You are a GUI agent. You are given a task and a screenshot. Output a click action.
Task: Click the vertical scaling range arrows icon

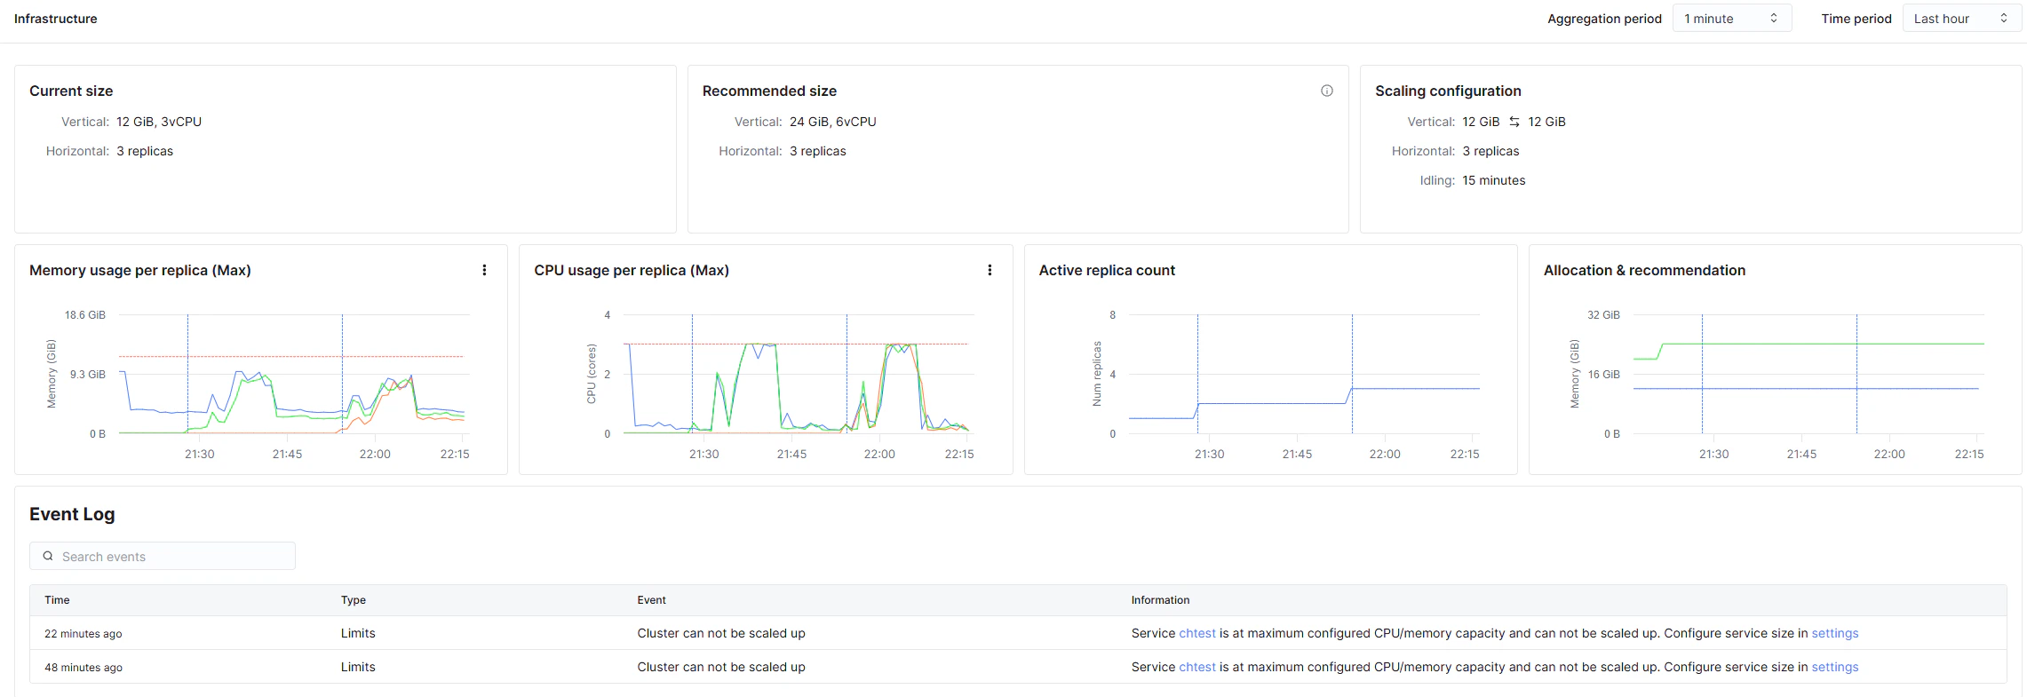pyautogui.click(x=1514, y=122)
